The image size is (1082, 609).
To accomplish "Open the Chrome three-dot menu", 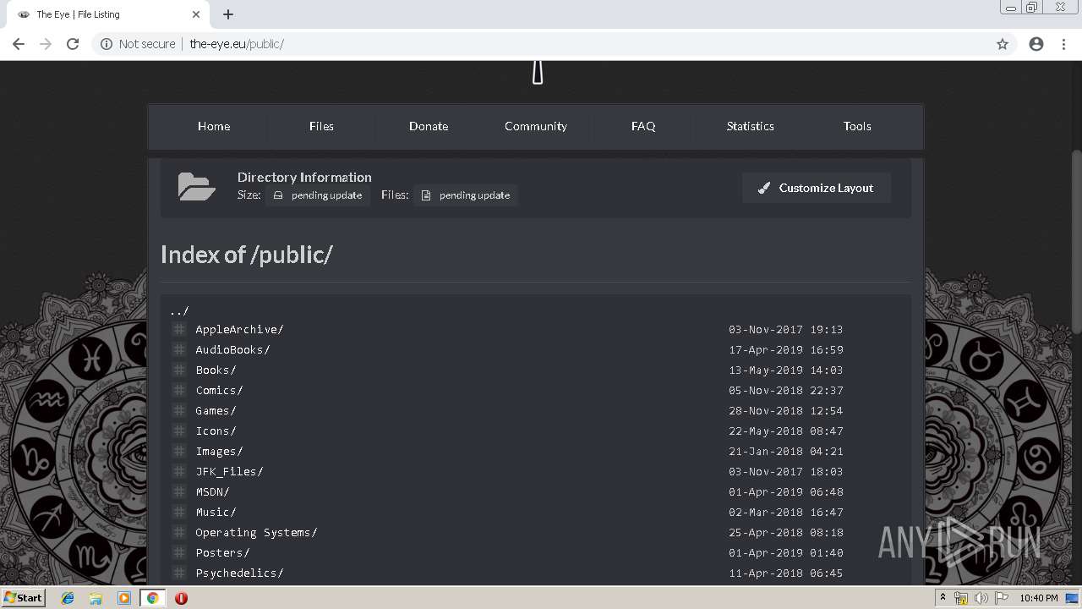I will [1063, 44].
